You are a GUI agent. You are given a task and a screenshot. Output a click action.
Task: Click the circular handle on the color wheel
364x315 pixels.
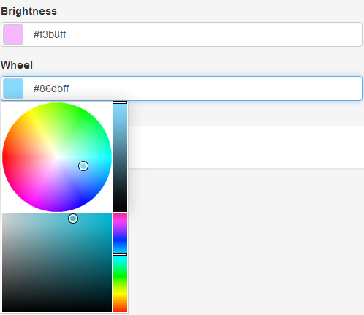coord(83,166)
